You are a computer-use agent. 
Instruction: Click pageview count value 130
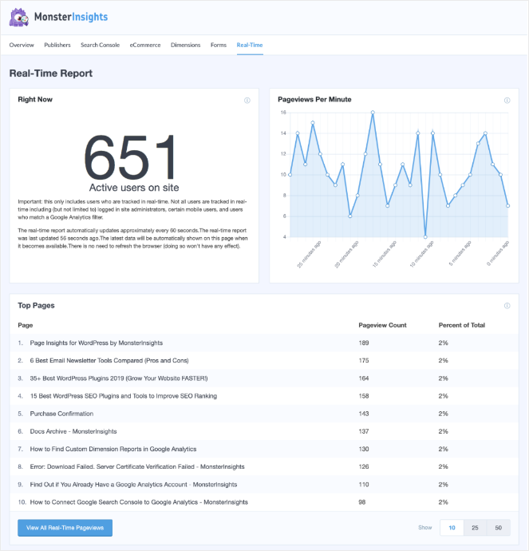tap(364, 449)
